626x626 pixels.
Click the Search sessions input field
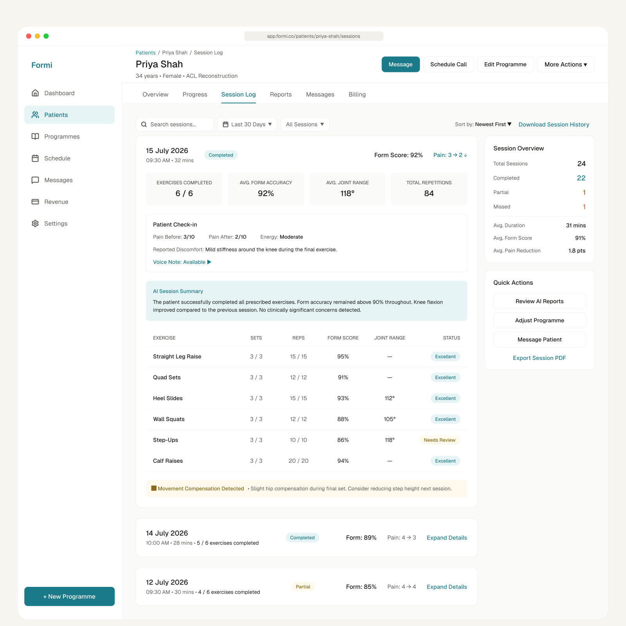coord(175,124)
